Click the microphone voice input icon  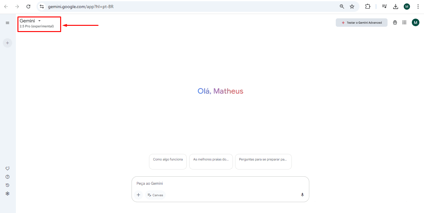302,195
